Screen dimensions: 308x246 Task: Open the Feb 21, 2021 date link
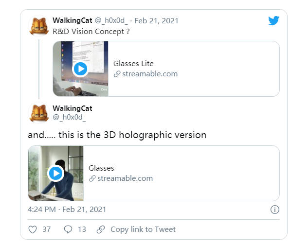pyautogui.click(x=156, y=21)
